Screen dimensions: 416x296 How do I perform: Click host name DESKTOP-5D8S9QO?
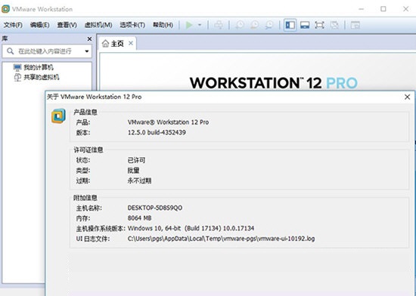(155, 208)
